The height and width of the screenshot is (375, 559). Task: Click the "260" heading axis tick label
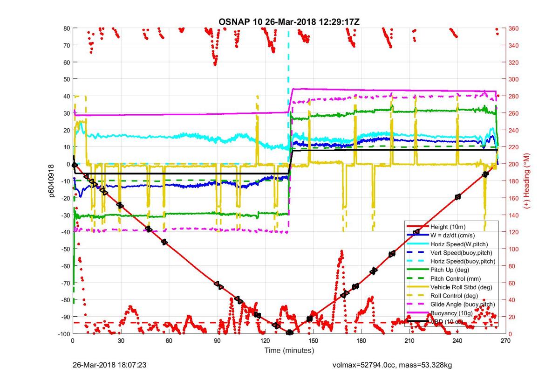click(x=514, y=113)
